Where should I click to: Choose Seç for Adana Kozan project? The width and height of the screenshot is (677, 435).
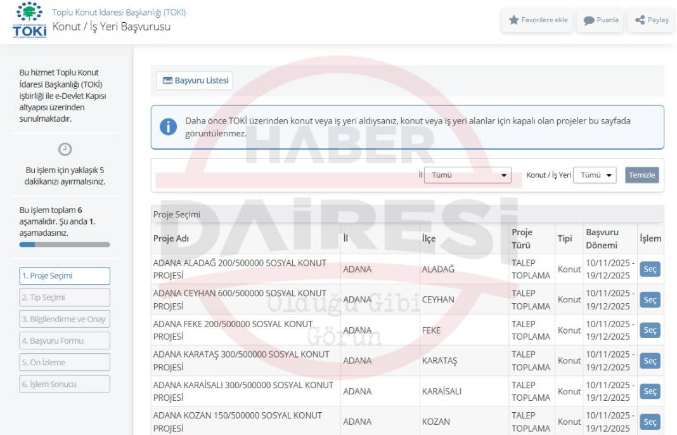(x=650, y=422)
